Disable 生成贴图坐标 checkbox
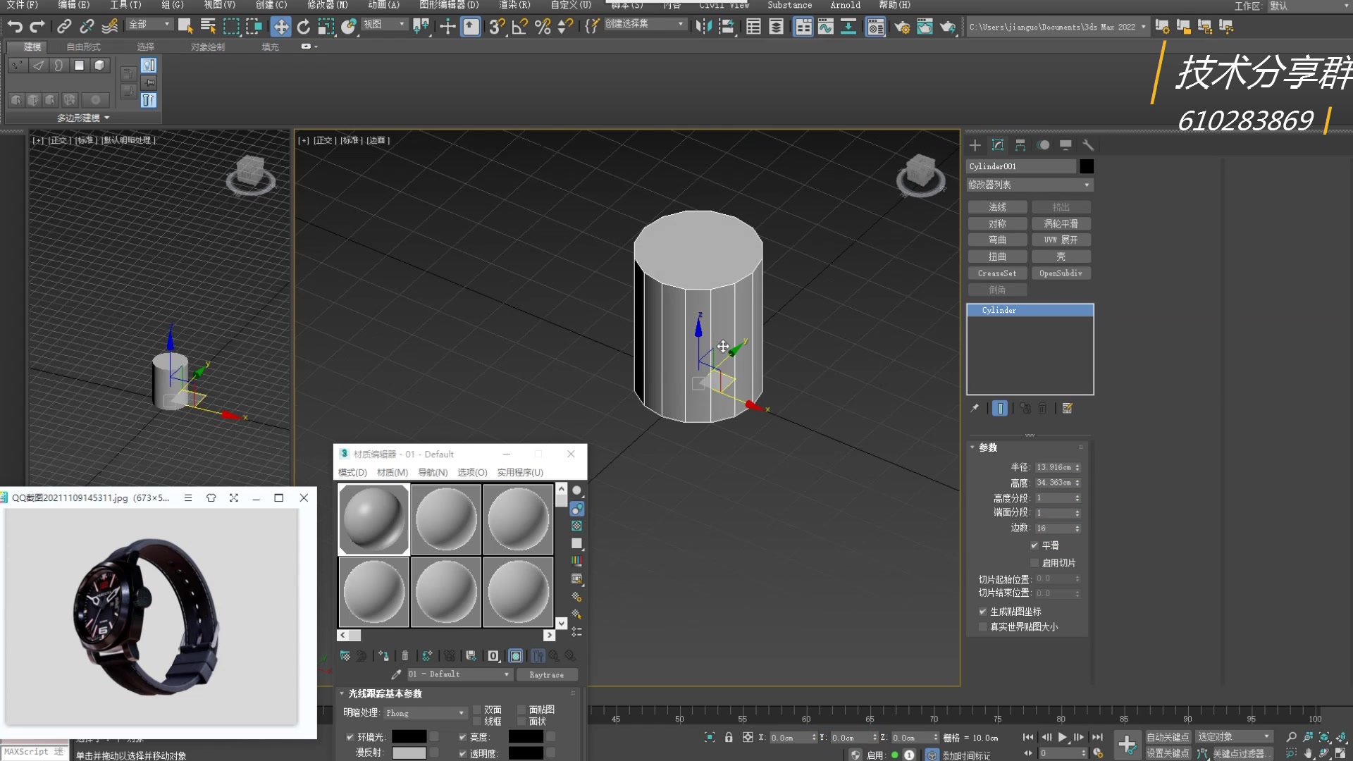Image resolution: width=1353 pixels, height=761 pixels. pyautogui.click(x=983, y=612)
